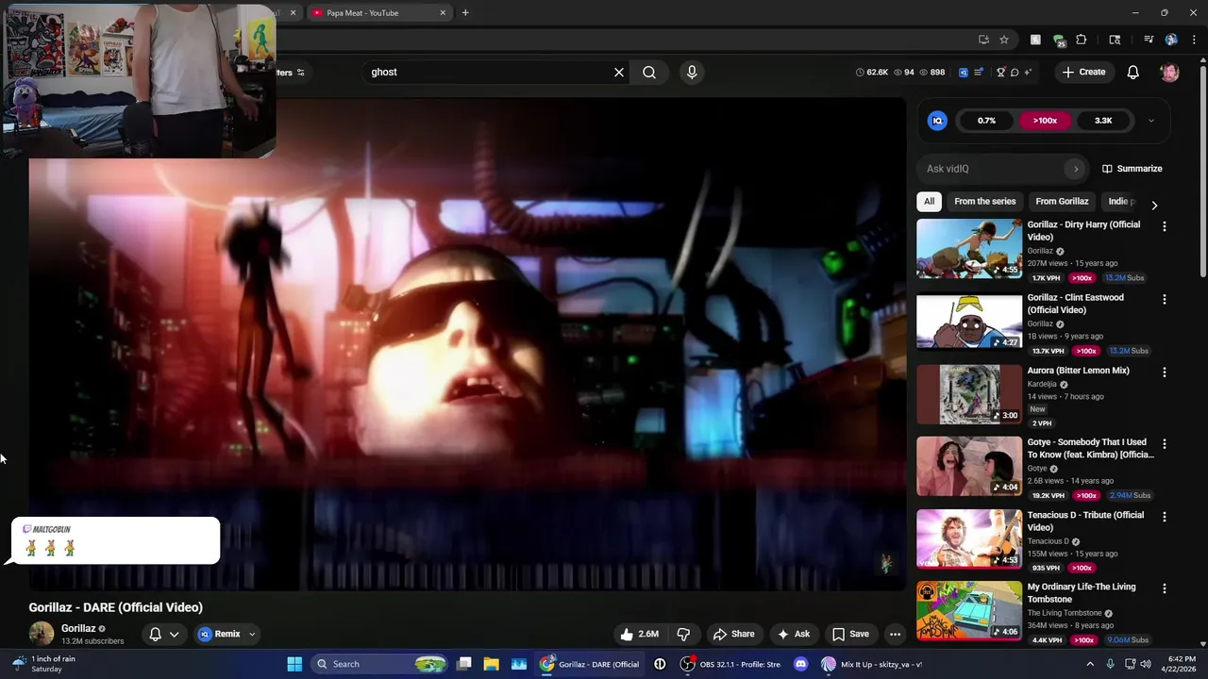Open the weather widget '1 inch of rain'
This screenshot has height=679, width=1208.
tap(45, 664)
